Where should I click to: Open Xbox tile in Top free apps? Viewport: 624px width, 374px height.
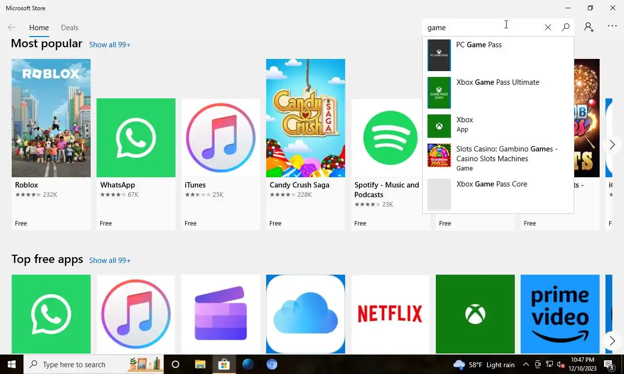(x=475, y=314)
